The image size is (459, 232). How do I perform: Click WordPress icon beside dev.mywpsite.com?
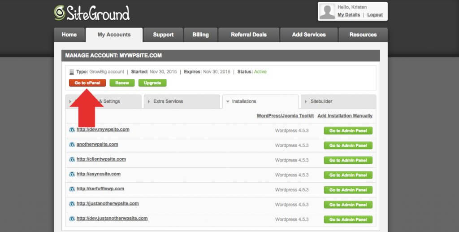tap(72, 130)
